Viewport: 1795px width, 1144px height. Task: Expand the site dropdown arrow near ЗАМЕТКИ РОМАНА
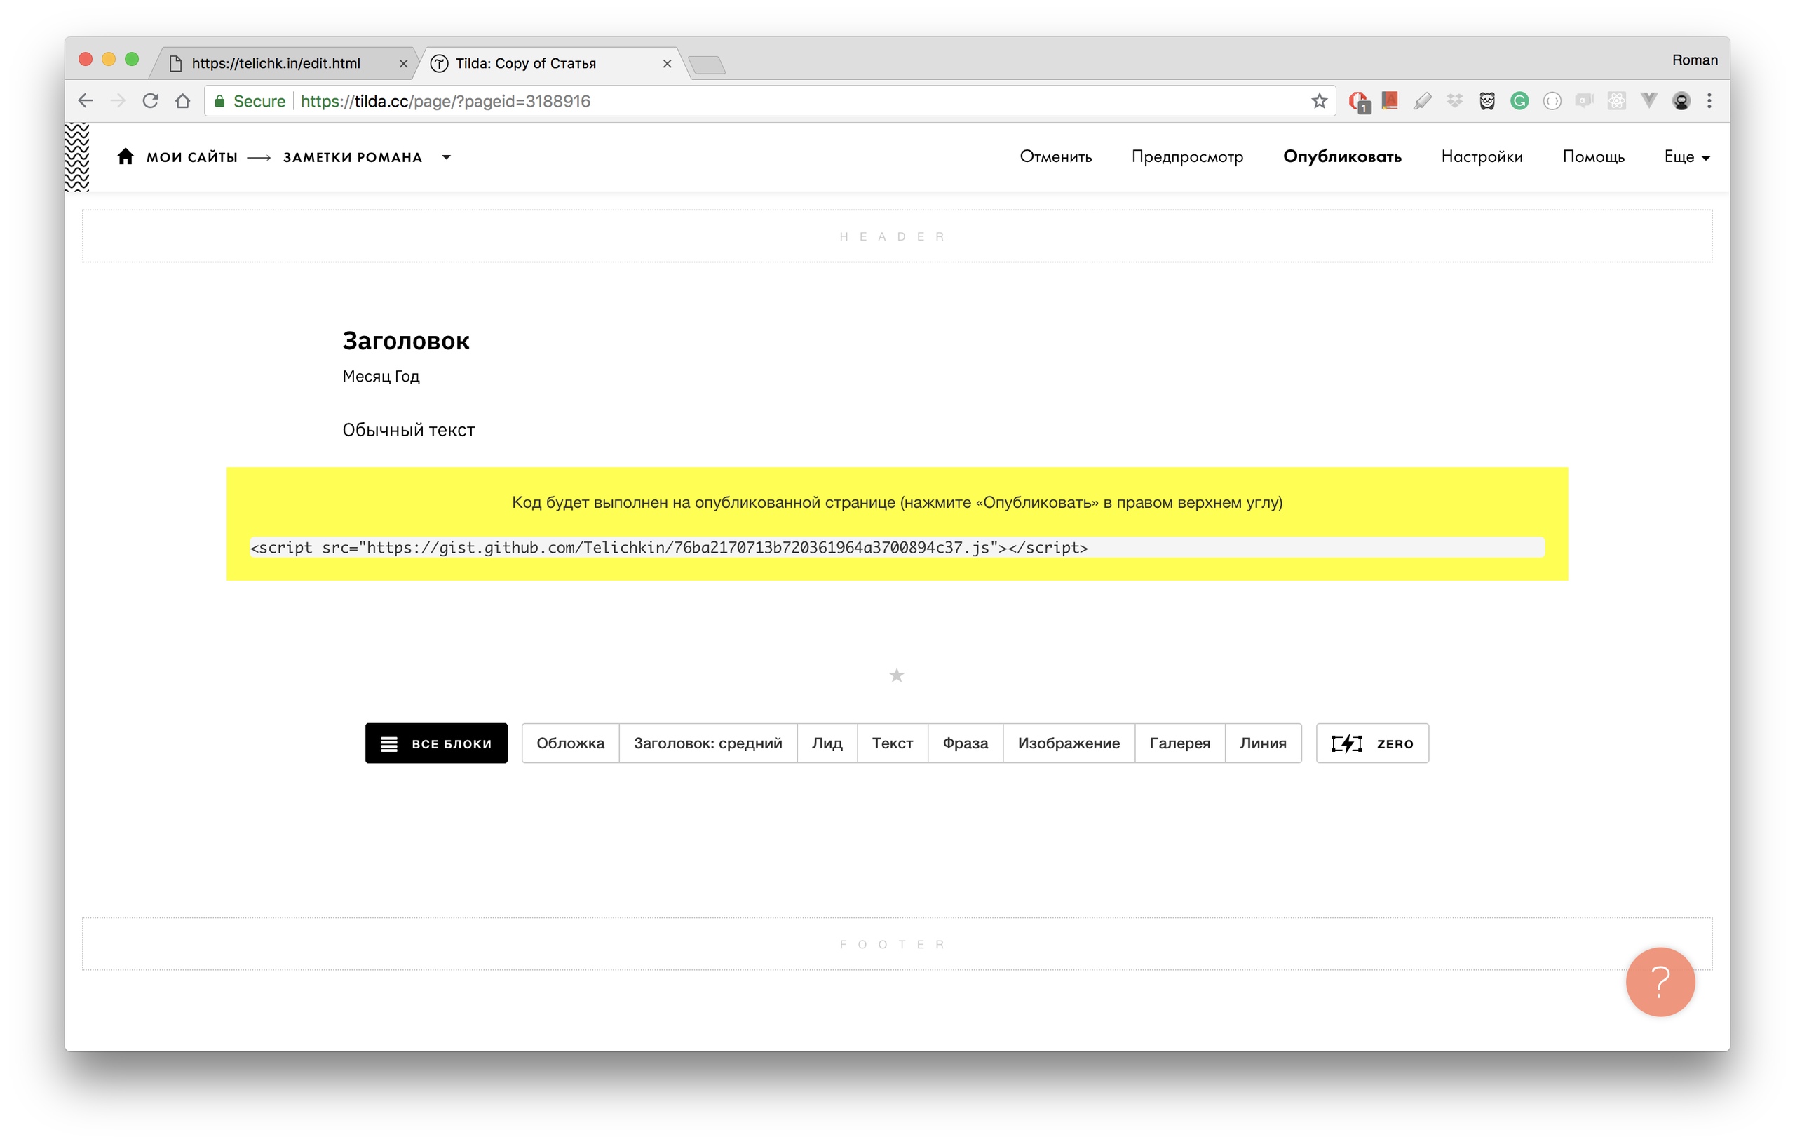[447, 157]
